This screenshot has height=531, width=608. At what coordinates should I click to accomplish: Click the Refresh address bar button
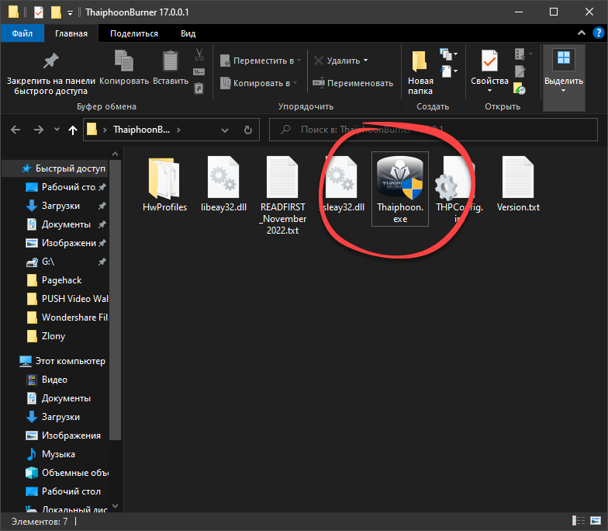[x=248, y=130]
